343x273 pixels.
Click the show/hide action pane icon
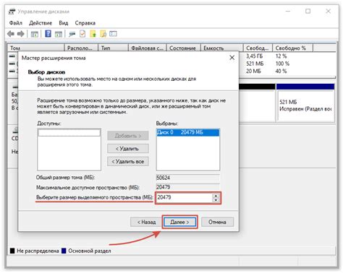coord(59,34)
